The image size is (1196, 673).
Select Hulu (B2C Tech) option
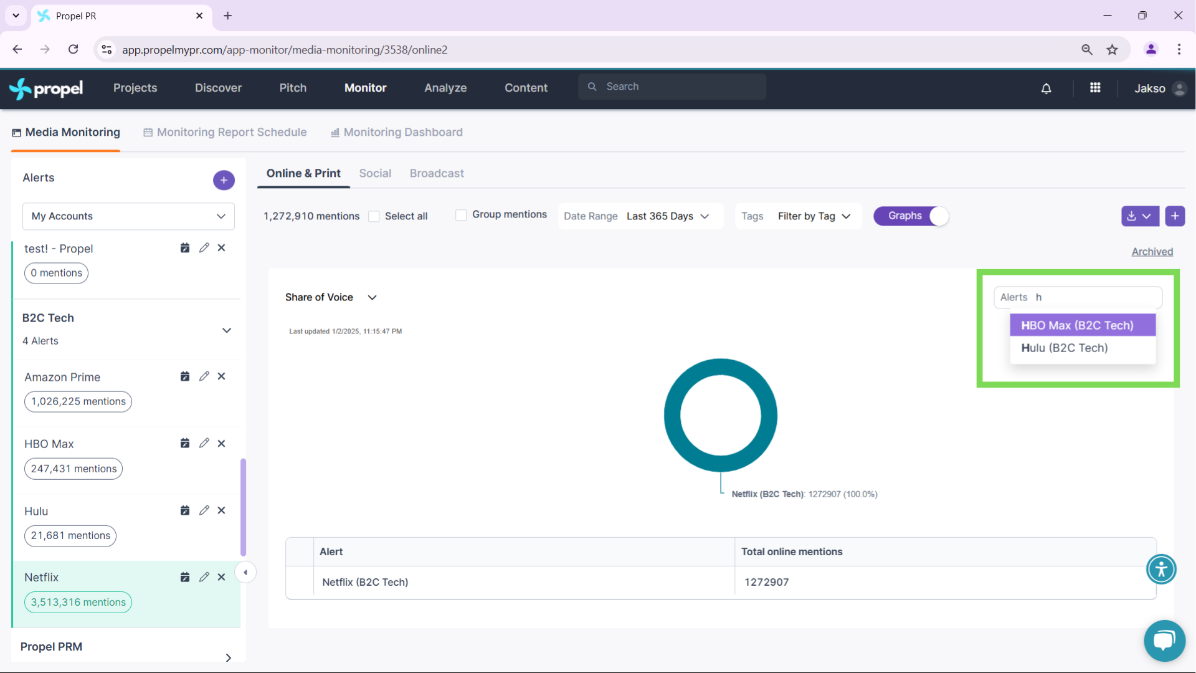coord(1083,348)
